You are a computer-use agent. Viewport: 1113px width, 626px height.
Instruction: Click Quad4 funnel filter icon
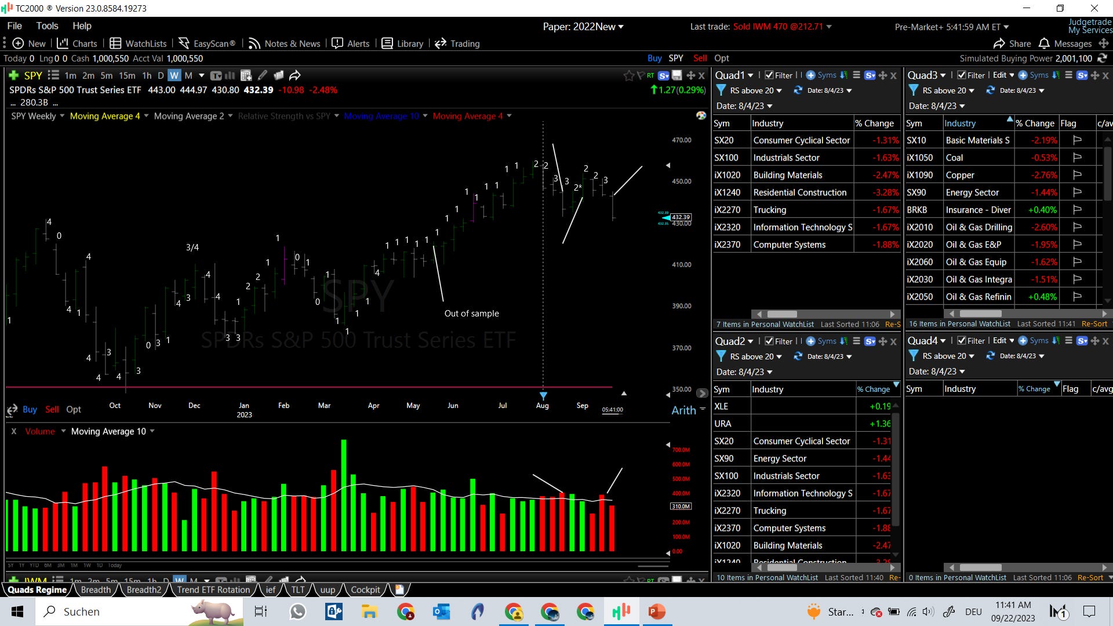click(914, 356)
